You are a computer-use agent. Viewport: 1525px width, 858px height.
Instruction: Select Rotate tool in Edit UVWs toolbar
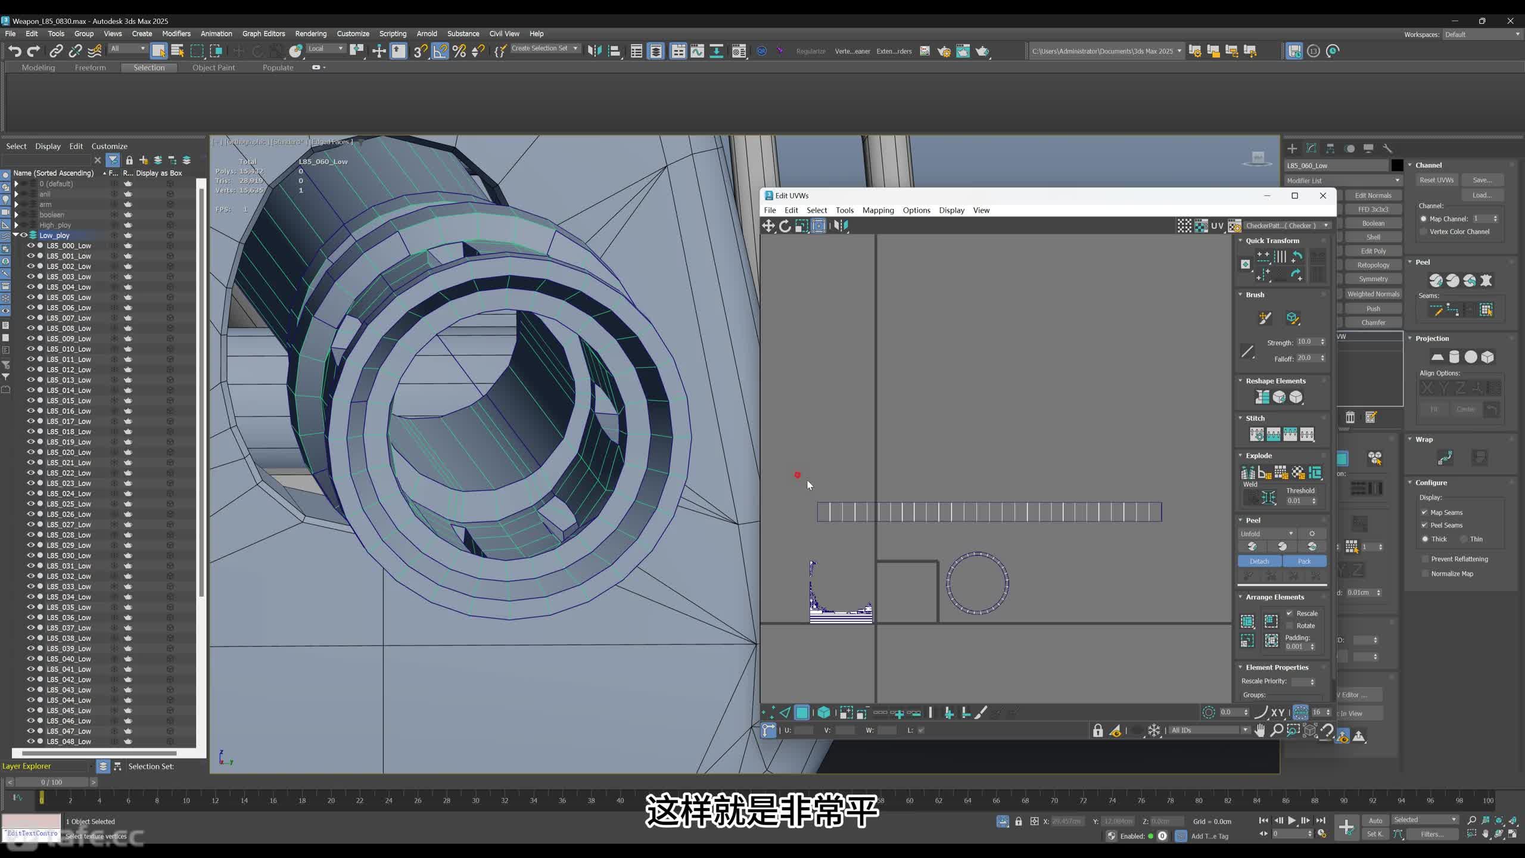[785, 226]
